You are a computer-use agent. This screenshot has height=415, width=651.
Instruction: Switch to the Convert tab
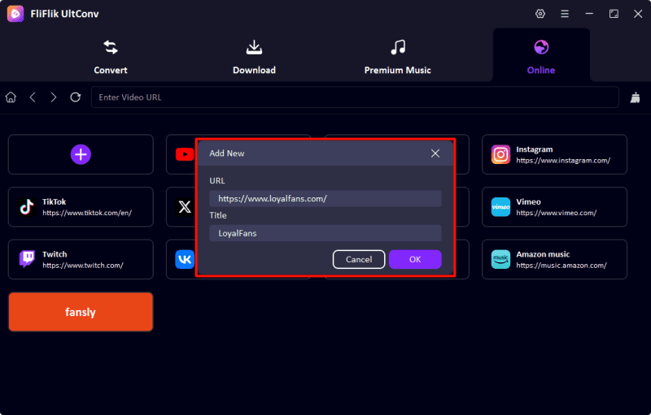[111, 55]
